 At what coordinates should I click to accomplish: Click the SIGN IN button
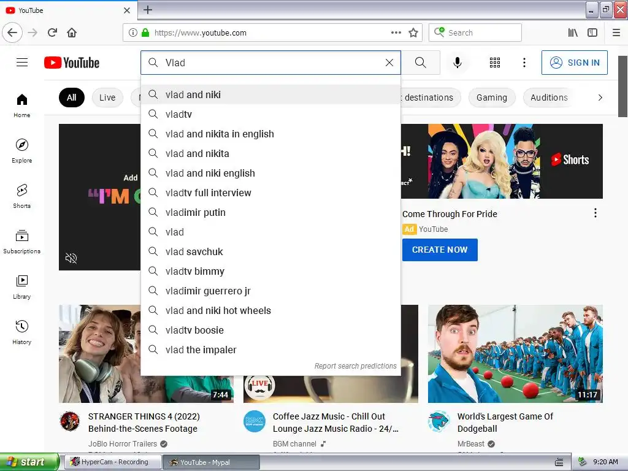(x=574, y=63)
